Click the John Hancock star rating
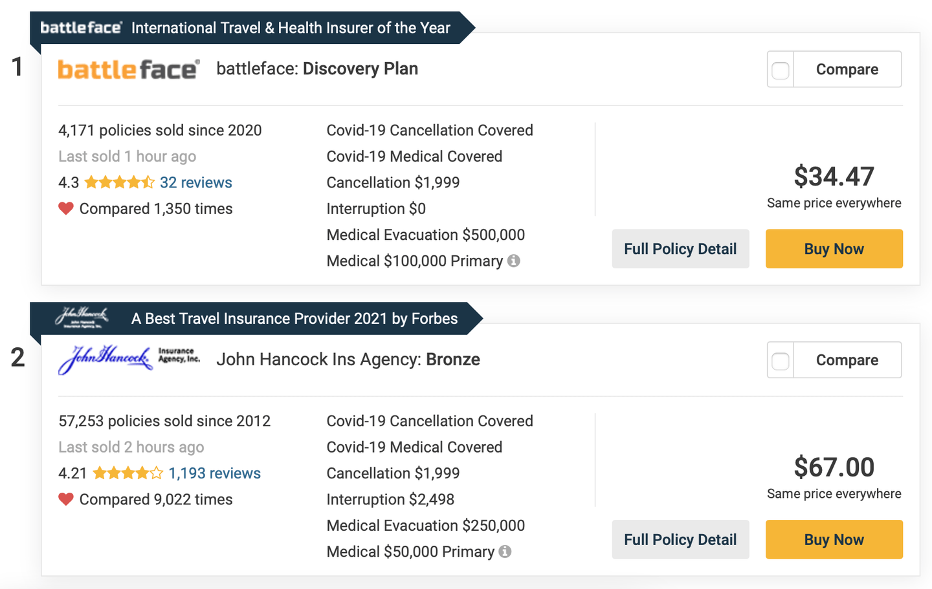Screen dimensions: 932x589 128,473
